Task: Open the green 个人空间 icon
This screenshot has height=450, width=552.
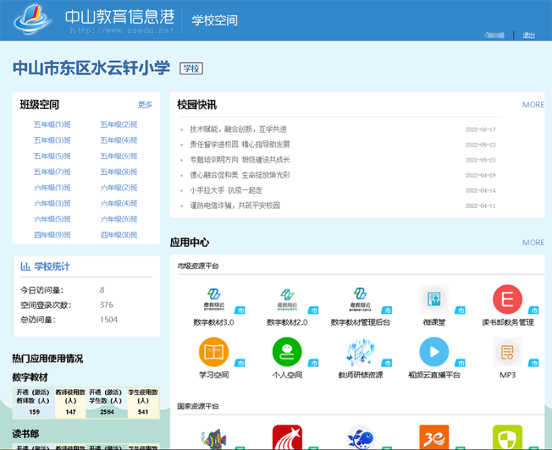Action: click(x=286, y=352)
